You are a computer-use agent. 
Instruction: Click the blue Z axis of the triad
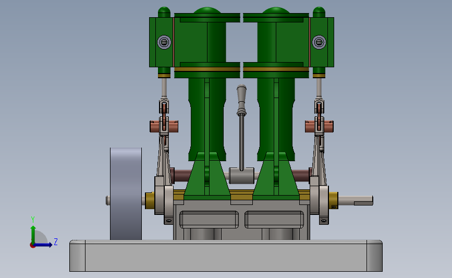(x=43, y=245)
